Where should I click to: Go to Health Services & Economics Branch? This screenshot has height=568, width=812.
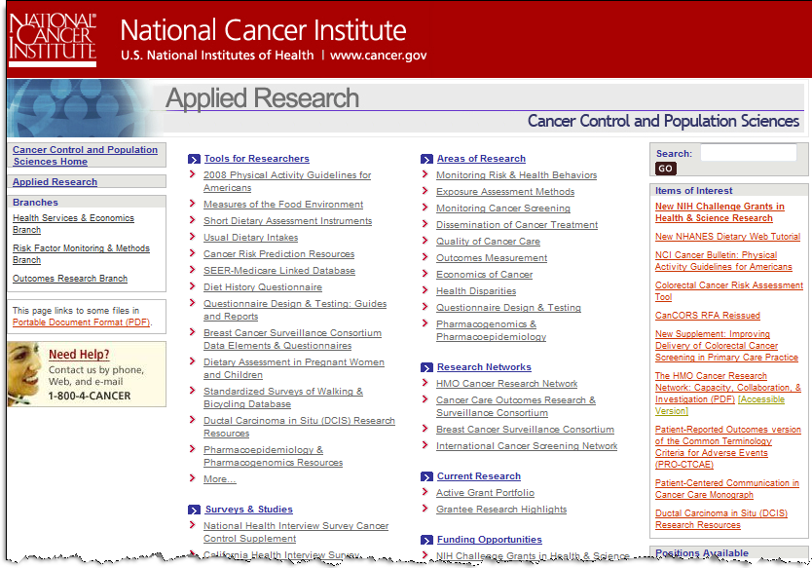click(x=73, y=224)
